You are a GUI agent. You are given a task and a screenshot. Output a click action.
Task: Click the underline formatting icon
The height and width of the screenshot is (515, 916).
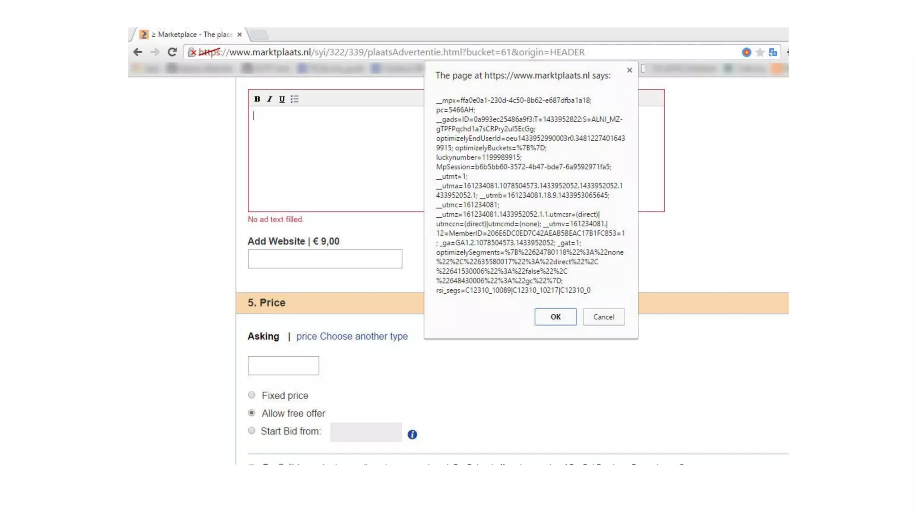click(x=282, y=99)
